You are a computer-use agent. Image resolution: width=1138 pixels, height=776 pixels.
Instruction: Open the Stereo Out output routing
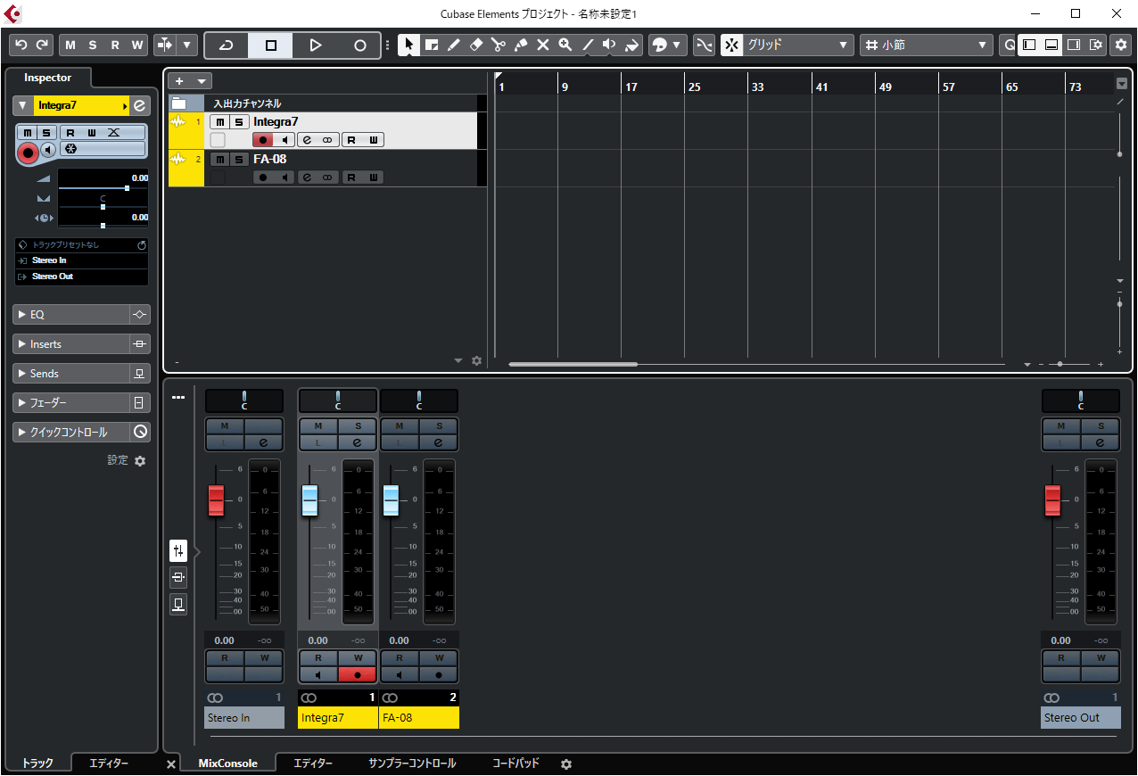(x=81, y=277)
